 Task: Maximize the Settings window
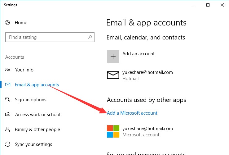(208, 5)
